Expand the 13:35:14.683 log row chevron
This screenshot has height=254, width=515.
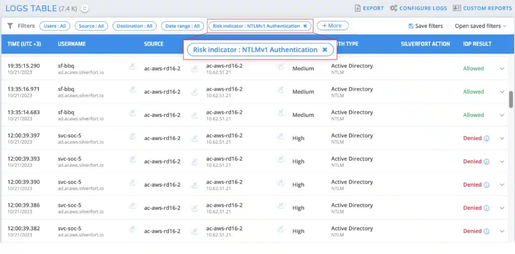[x=502, y=115]
